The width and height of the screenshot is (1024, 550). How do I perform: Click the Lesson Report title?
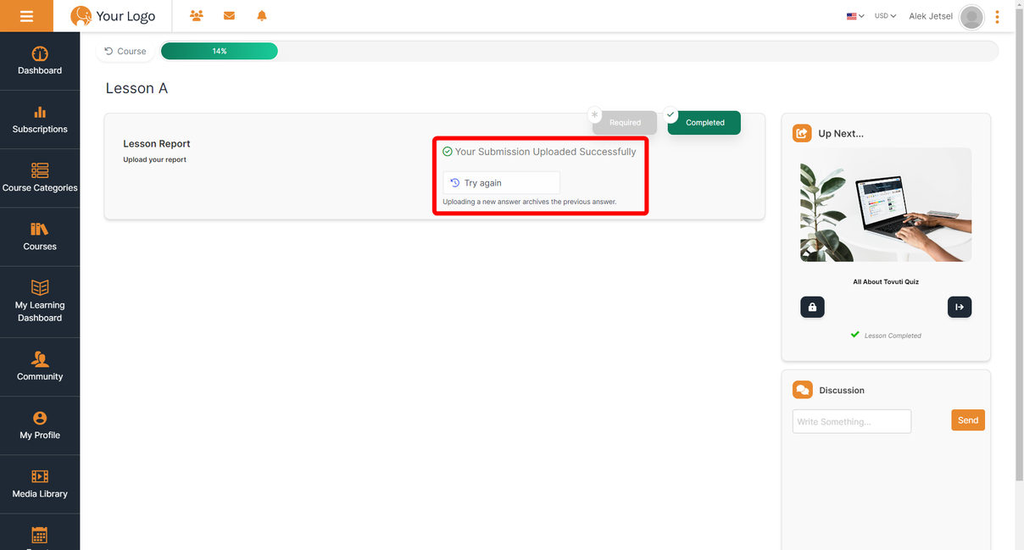(157, 144)
